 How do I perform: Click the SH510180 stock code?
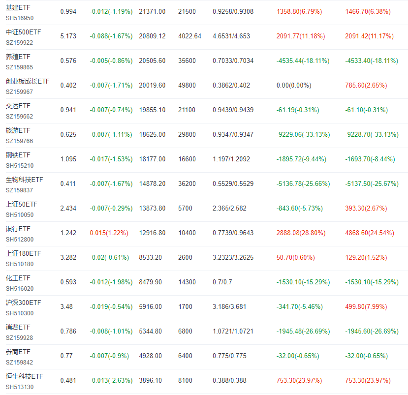20,264
